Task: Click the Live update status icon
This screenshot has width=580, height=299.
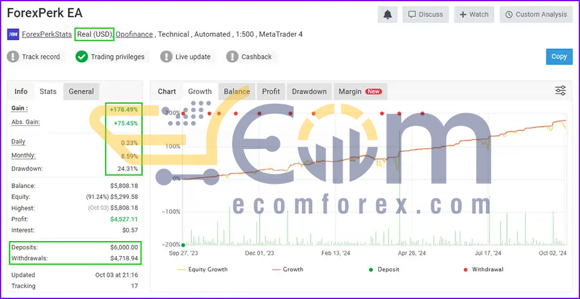Action: coord(166,57)
